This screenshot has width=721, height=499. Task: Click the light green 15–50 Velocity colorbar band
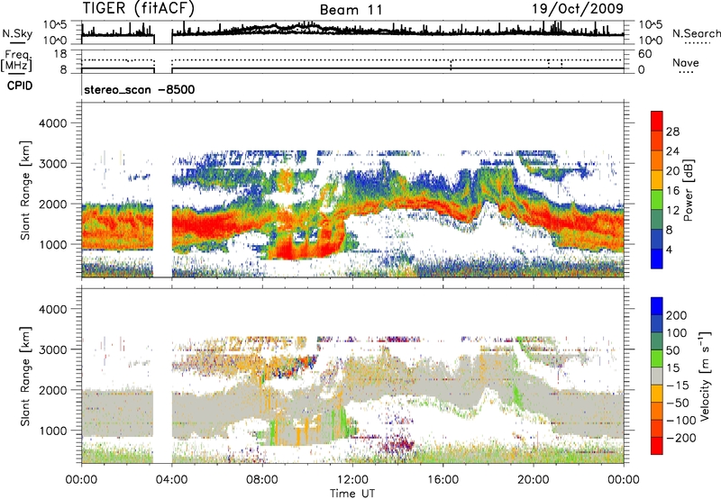pos(657,358)
